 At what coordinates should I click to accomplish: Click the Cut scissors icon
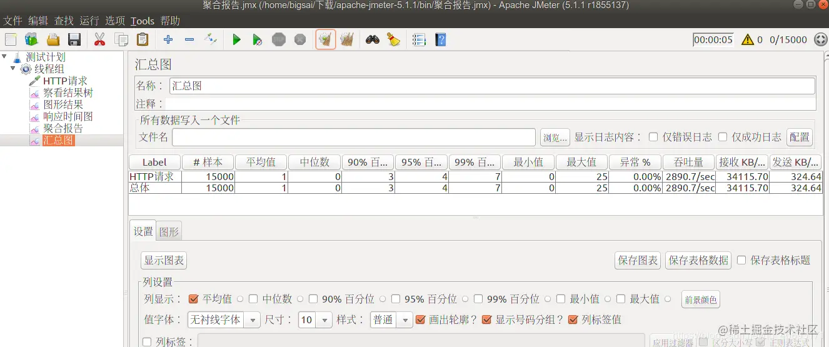coord(99,40)
